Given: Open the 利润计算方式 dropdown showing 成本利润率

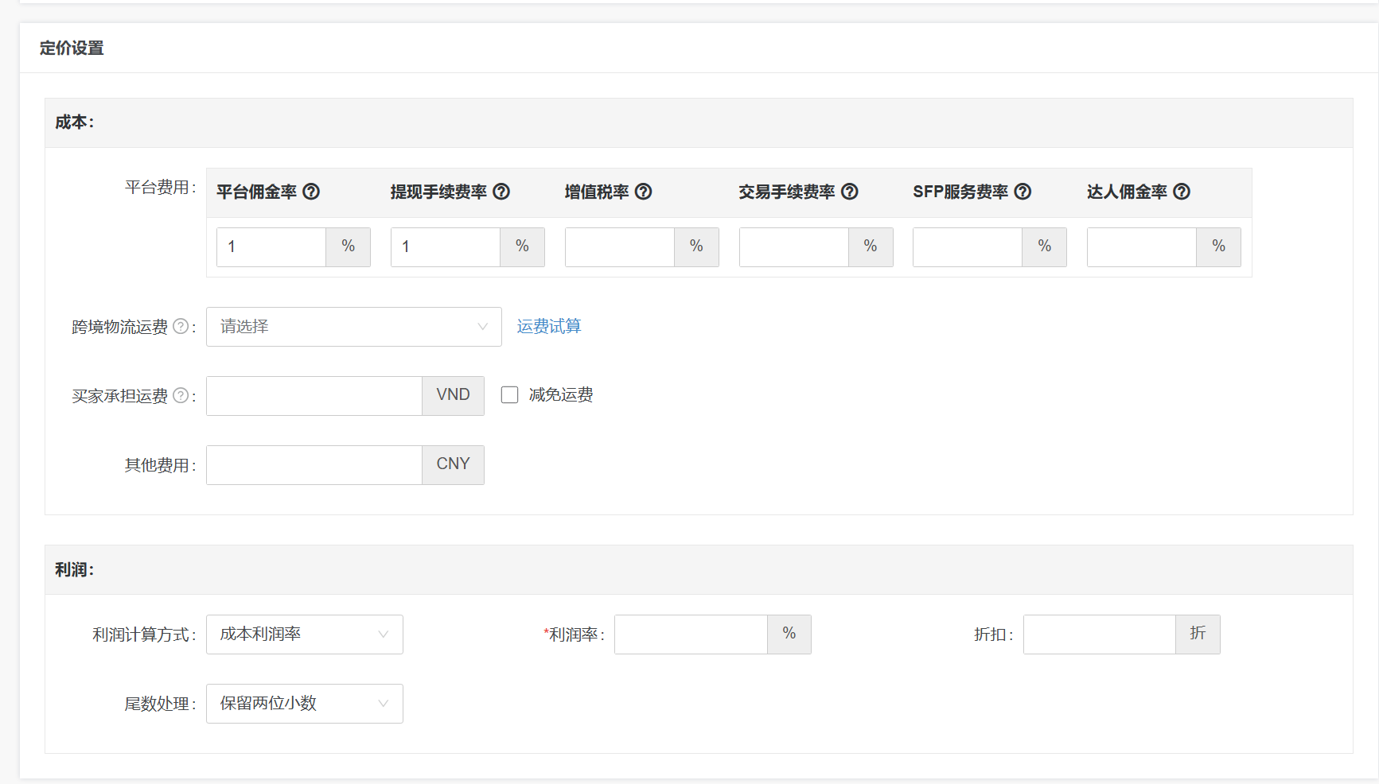Looking at the screenshot, I should pyautogui.click(x=304, y=634).
